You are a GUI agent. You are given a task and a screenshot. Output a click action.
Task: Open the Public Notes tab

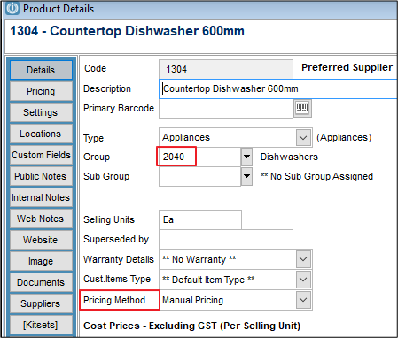click(41, 176)
